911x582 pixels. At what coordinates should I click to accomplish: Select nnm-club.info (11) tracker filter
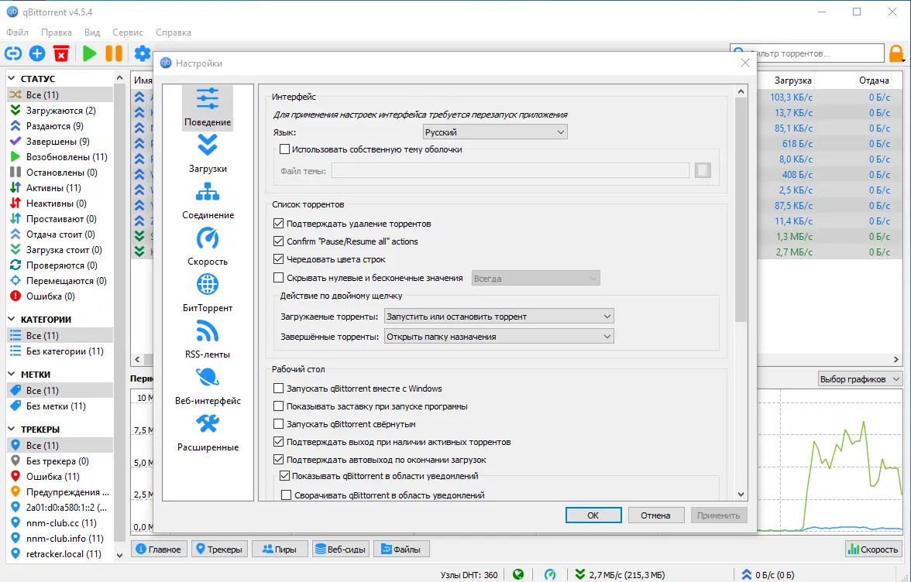click(60, 539)
